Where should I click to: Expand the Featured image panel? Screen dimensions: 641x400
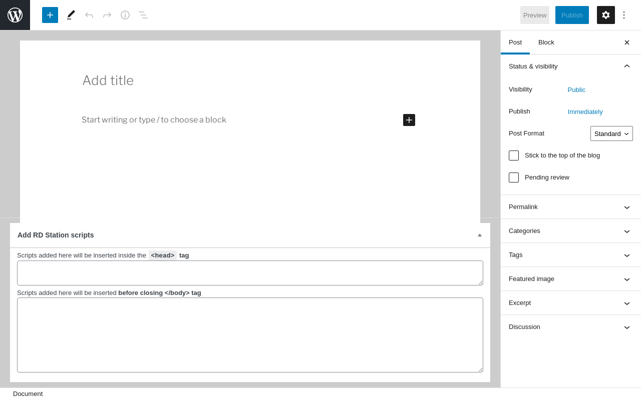pos(571,279)
